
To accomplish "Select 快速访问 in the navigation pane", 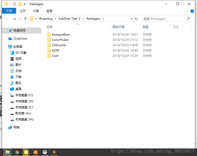I will click(22, 31).
